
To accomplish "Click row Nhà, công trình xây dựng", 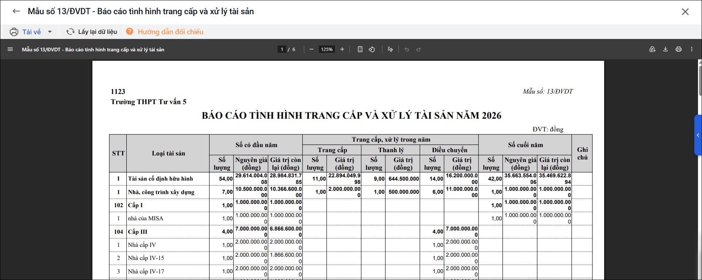I will click(351, 192).
